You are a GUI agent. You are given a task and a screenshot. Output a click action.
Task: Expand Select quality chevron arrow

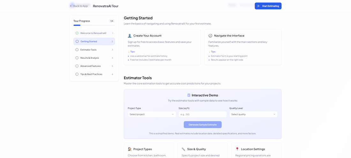click(x=274, y=114)
